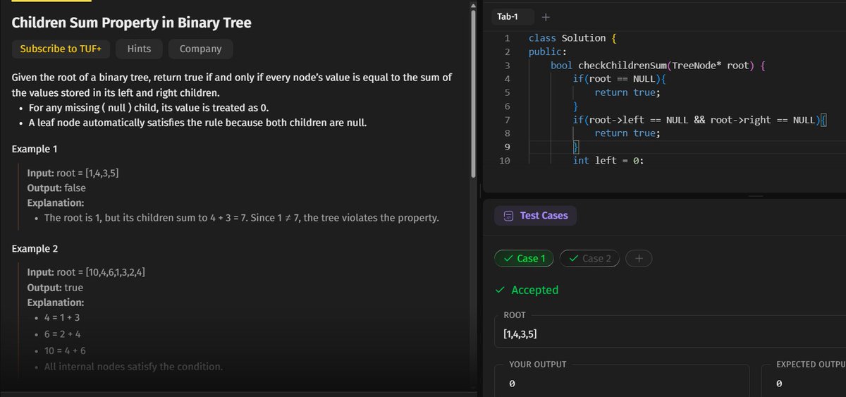
Task: Click the 'public:' code line
Action: pos(548,51)
